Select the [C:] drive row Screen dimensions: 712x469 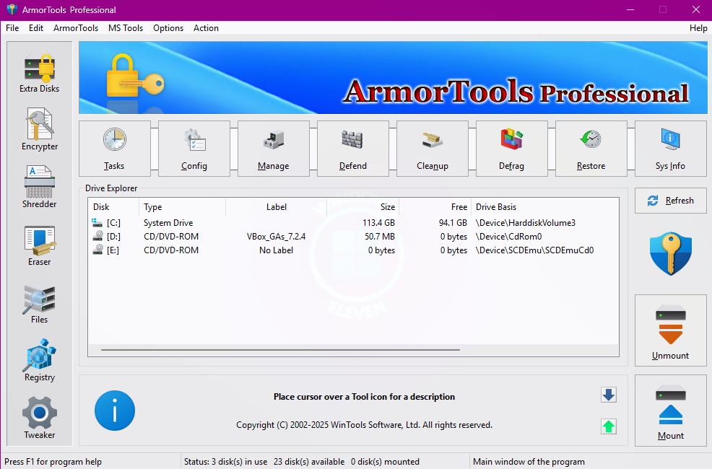pos(353,223)
